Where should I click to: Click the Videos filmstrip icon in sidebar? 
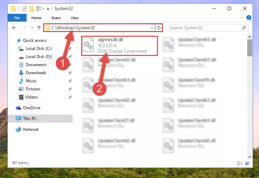pos(21,97)
